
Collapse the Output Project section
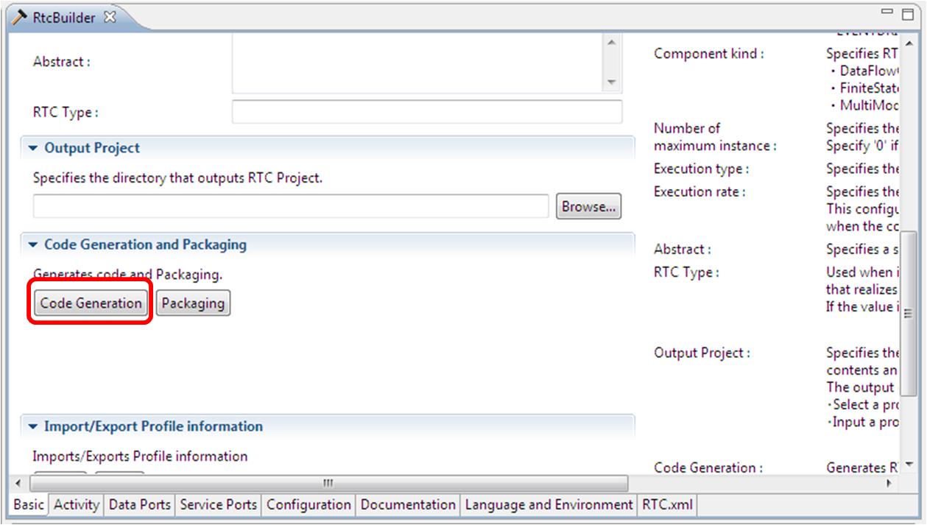(x=32, y=147)
